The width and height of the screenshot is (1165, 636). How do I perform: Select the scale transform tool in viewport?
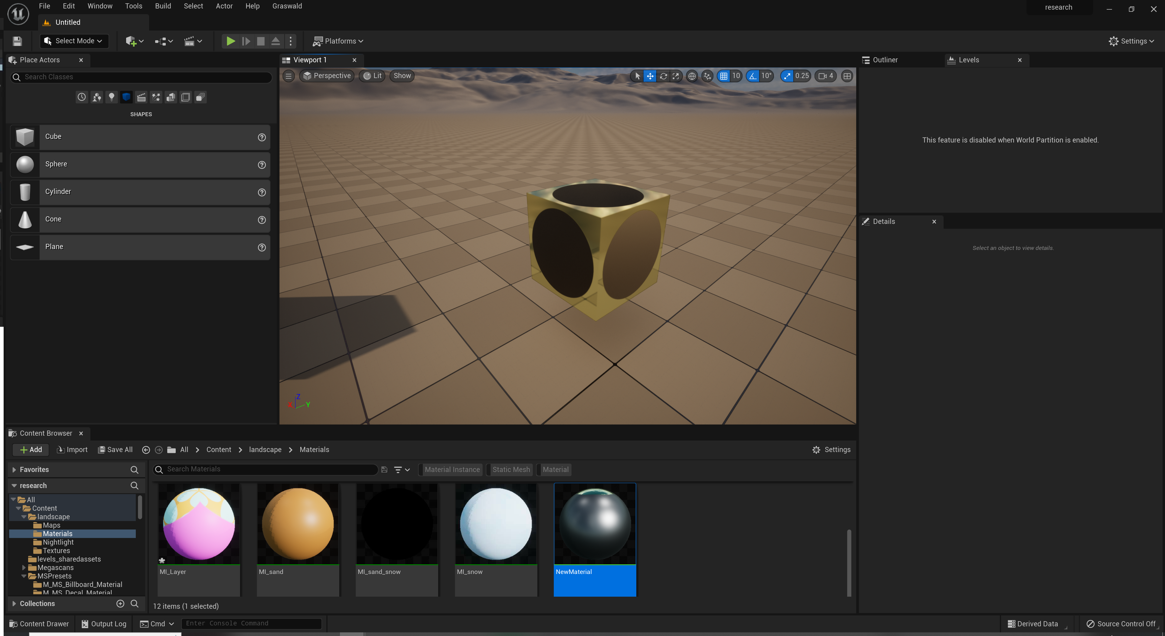676,76
